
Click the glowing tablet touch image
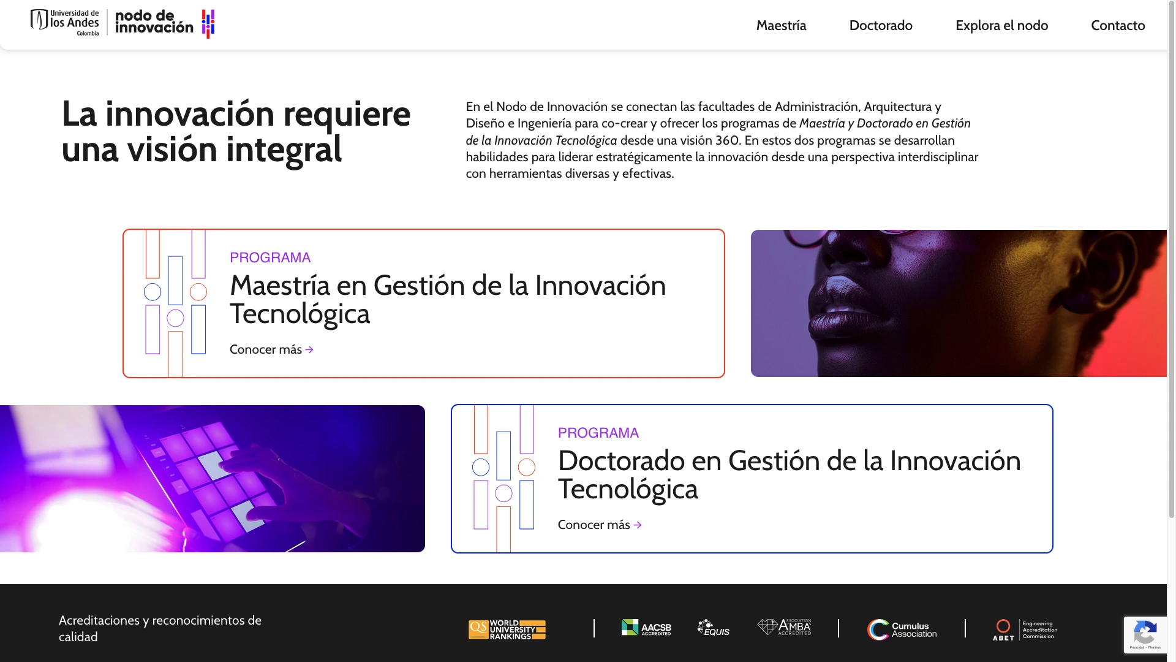pyautogui.click(x=212, y=479)
